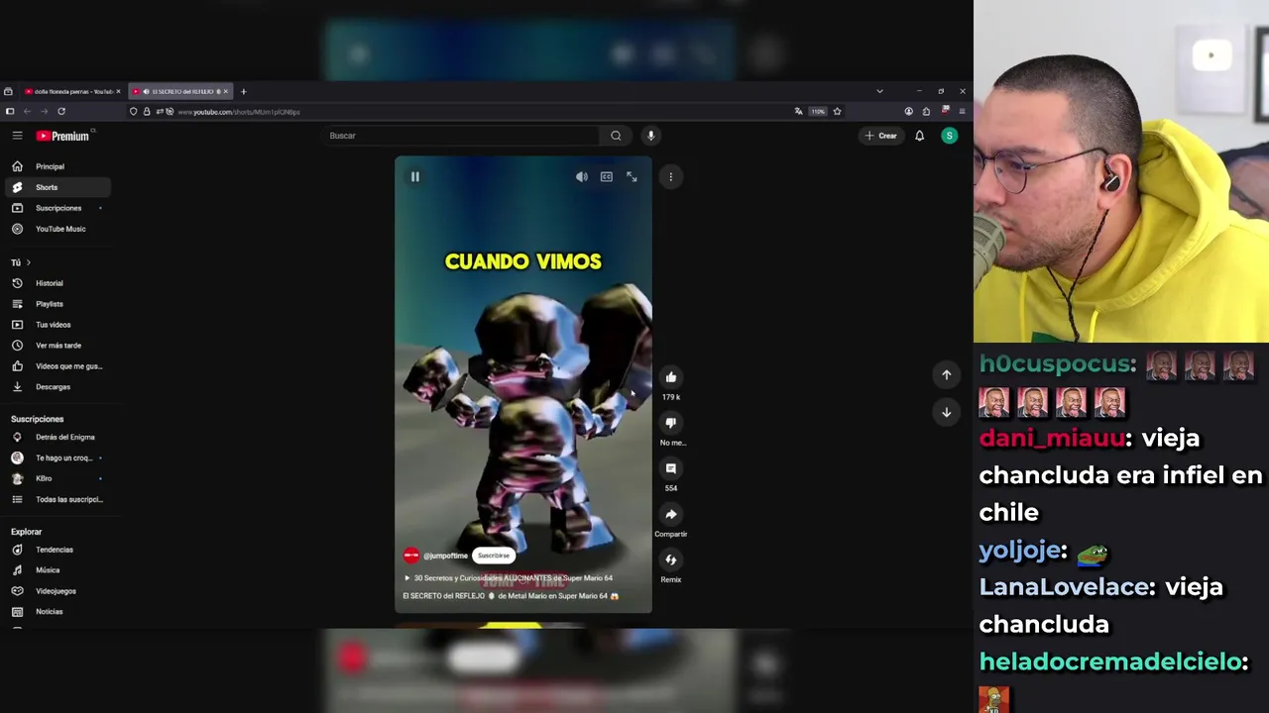
Task: Open Detrás del Enigma subscription
Action: pos(56,437)
